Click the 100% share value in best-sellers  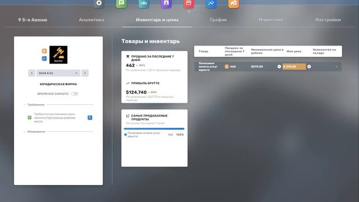pos(179,135)
